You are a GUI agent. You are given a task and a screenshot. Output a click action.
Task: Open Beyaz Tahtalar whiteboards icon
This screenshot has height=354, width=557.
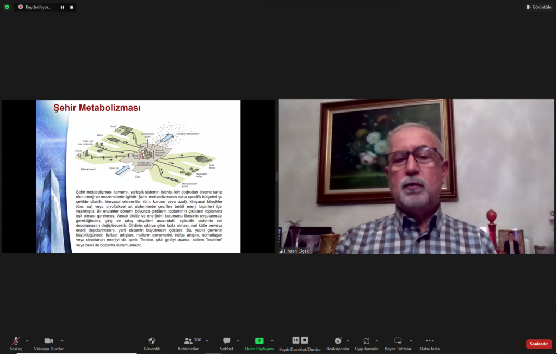tap(398, 341)
